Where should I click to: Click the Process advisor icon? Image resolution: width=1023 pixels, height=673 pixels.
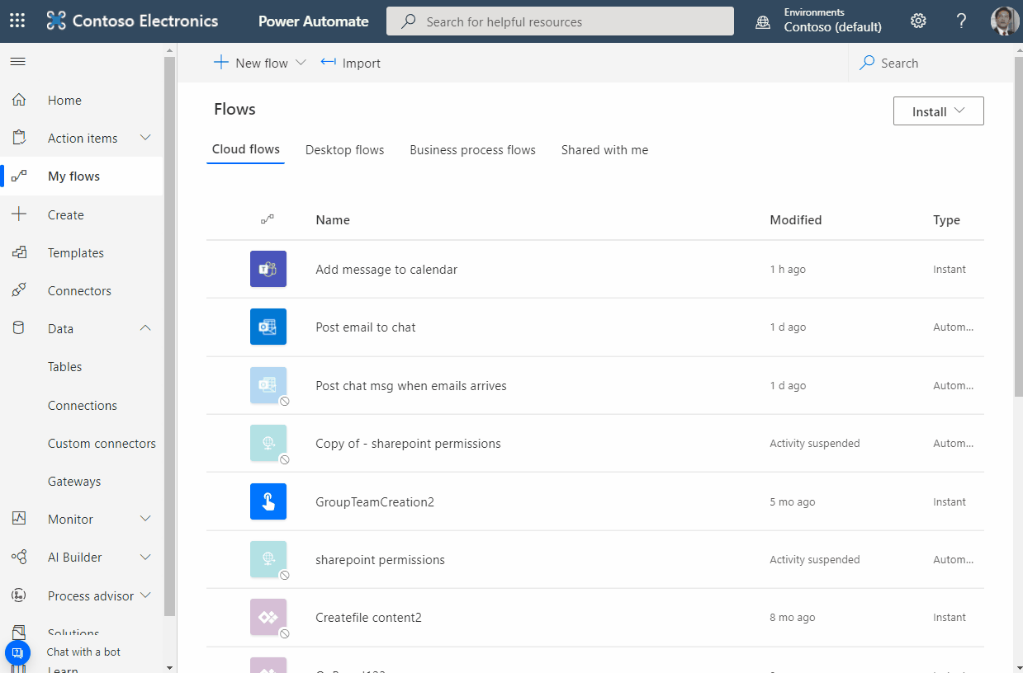[19, 595]
